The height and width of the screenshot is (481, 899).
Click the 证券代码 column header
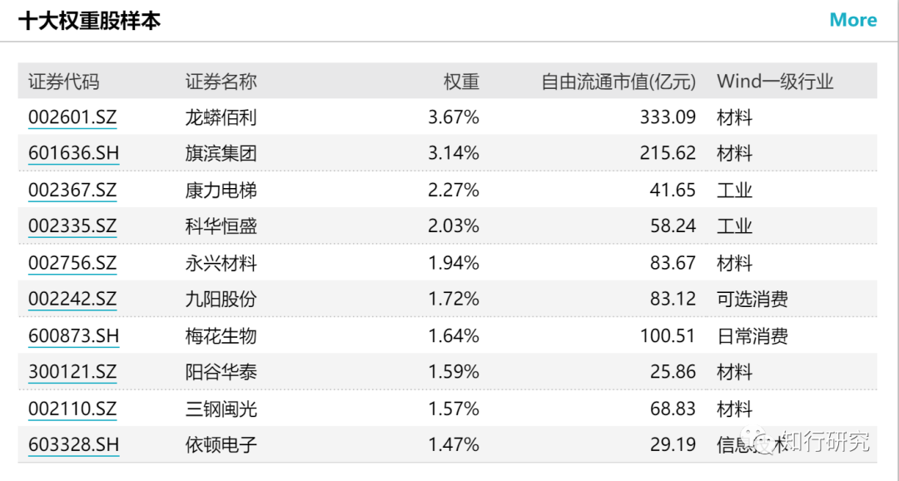63,82
